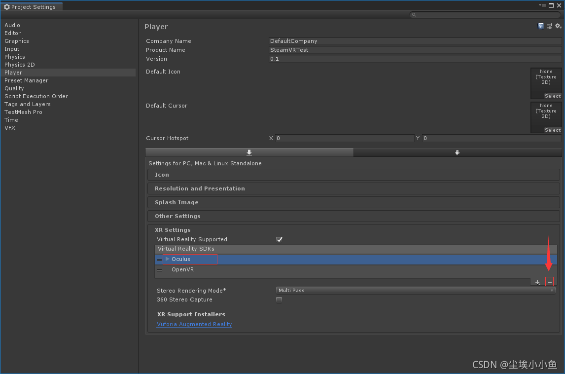The image size is (565, 374).
Task: Collapse the XR Settings section
Action: click(x=173, y=230)
